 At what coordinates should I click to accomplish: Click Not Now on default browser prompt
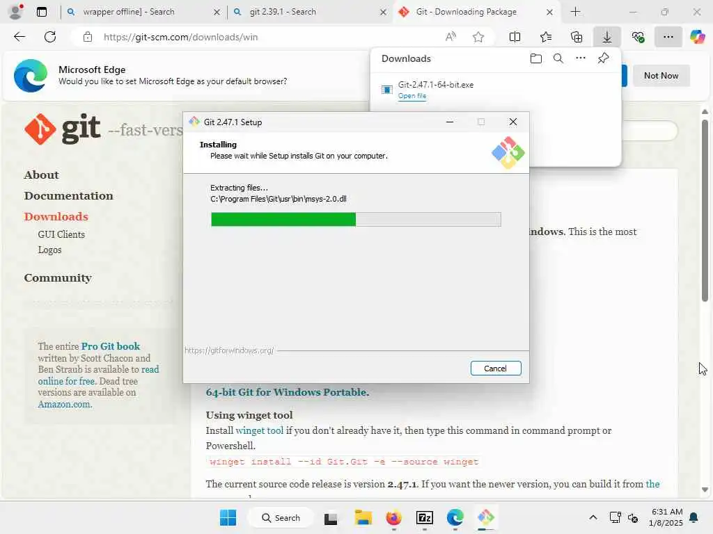tap(661, 75)
